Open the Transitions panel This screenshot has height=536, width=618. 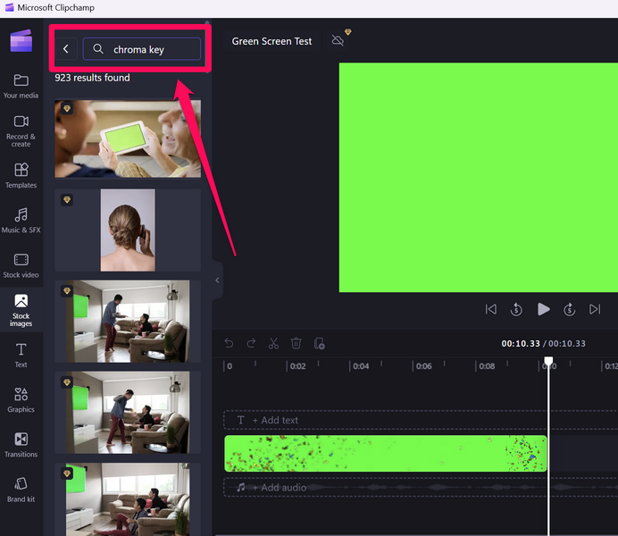pos(21,444)
